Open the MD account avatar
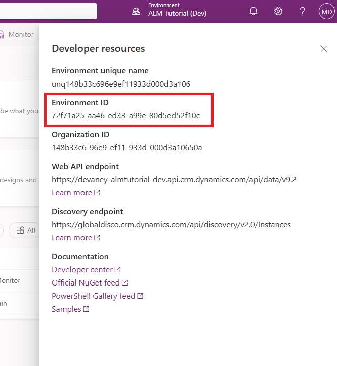Viewport: 337px width, 366px height. point(326,12)
